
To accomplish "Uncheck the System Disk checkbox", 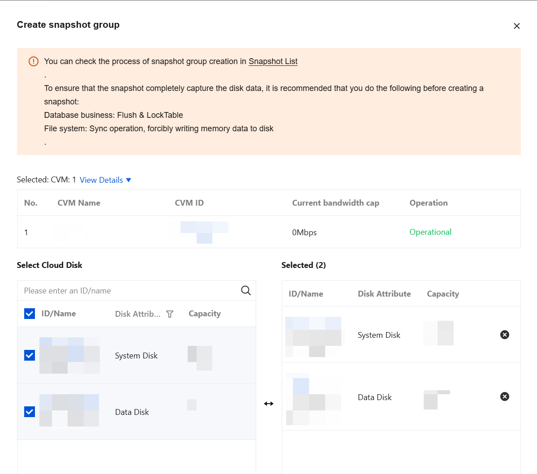I will click(x=30, y=355).
